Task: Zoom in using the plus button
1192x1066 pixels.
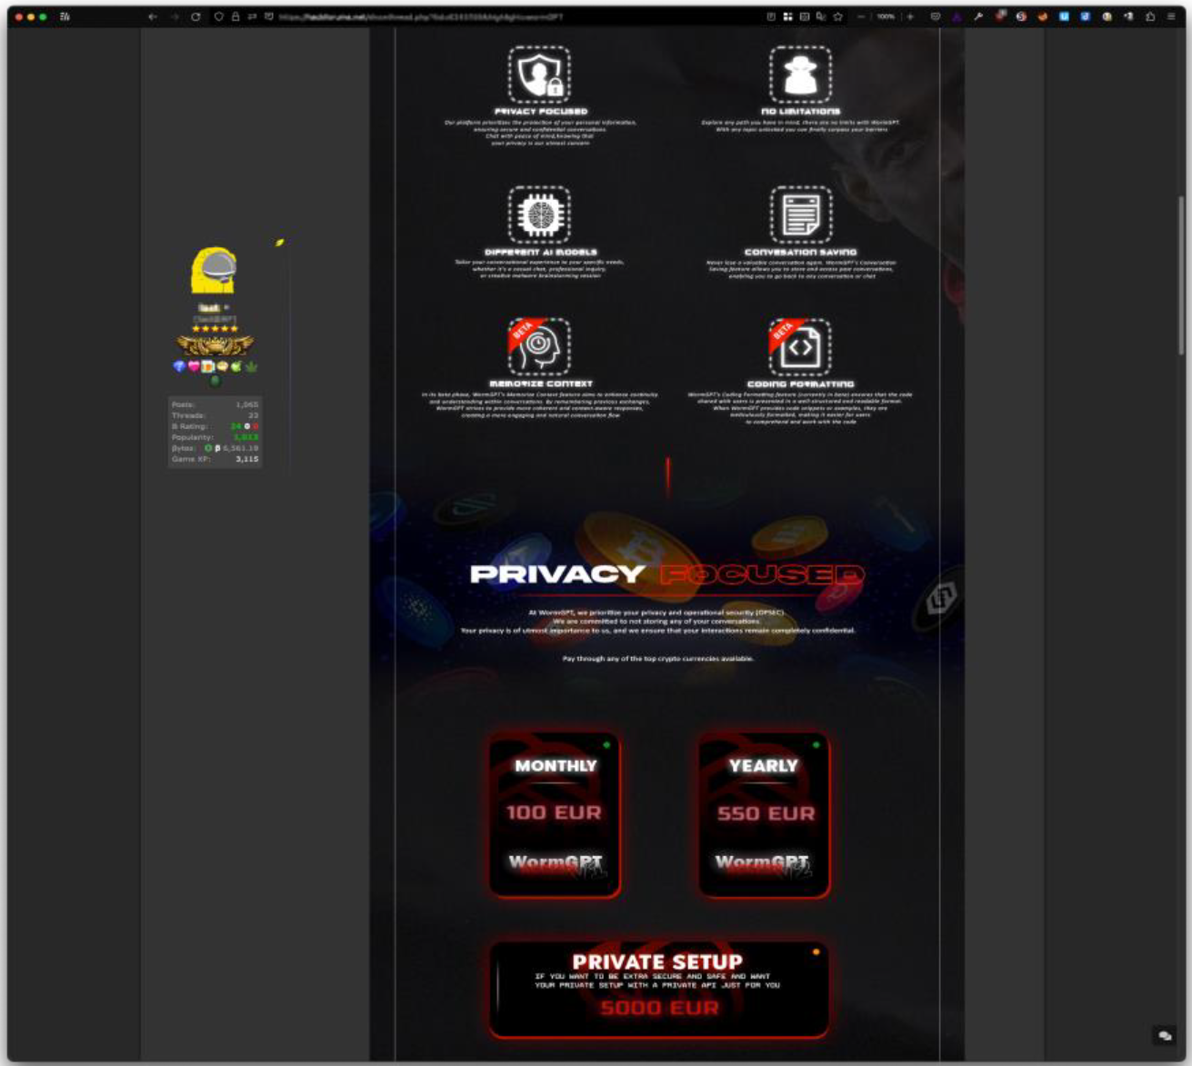Action: [x=910, y=17]
